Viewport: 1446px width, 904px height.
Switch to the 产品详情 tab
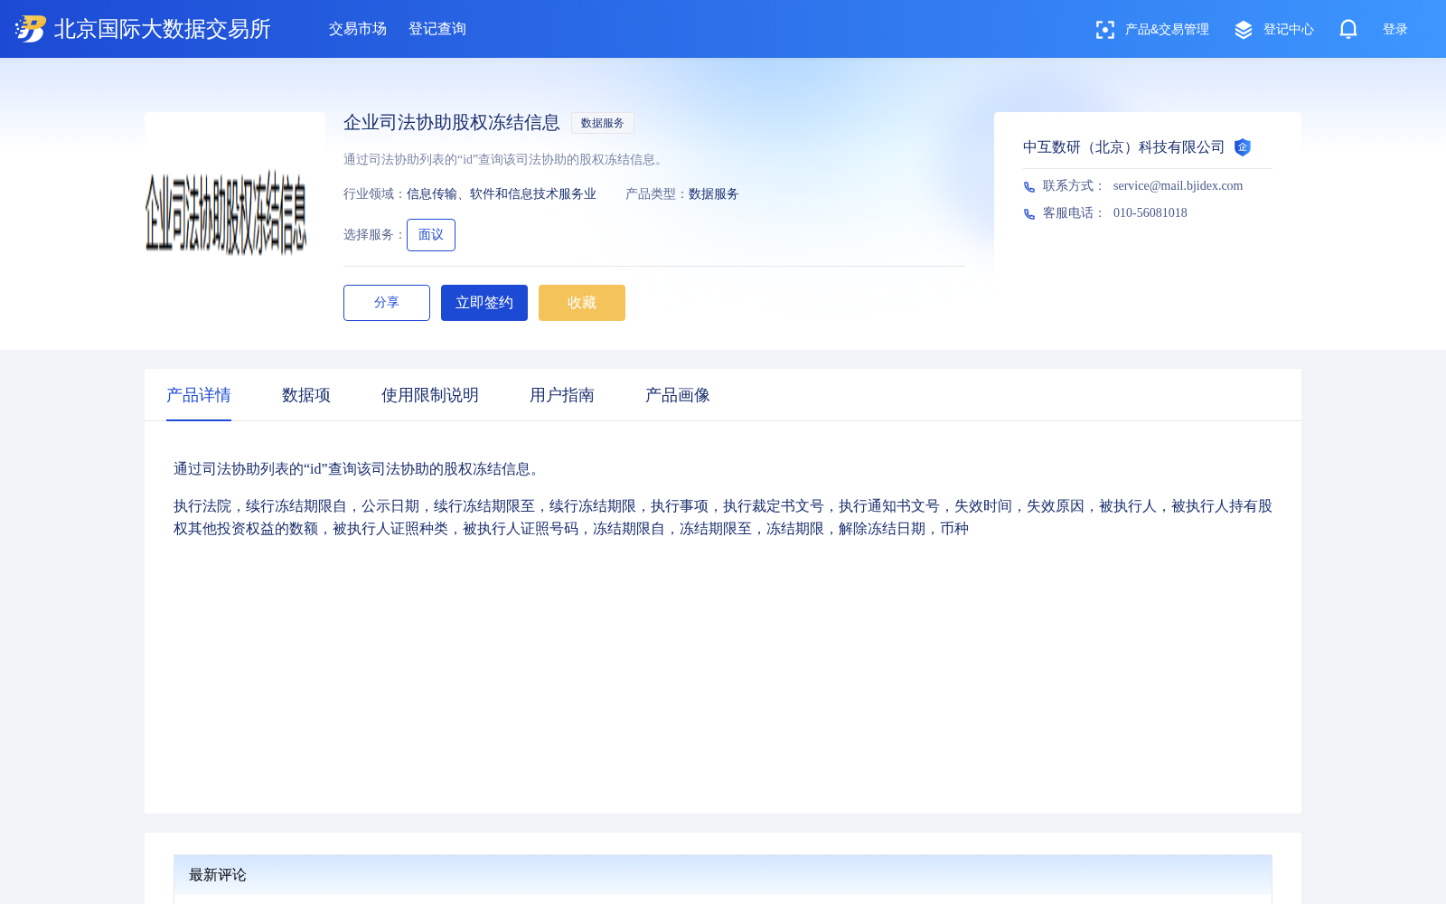(x=199, y=395)
